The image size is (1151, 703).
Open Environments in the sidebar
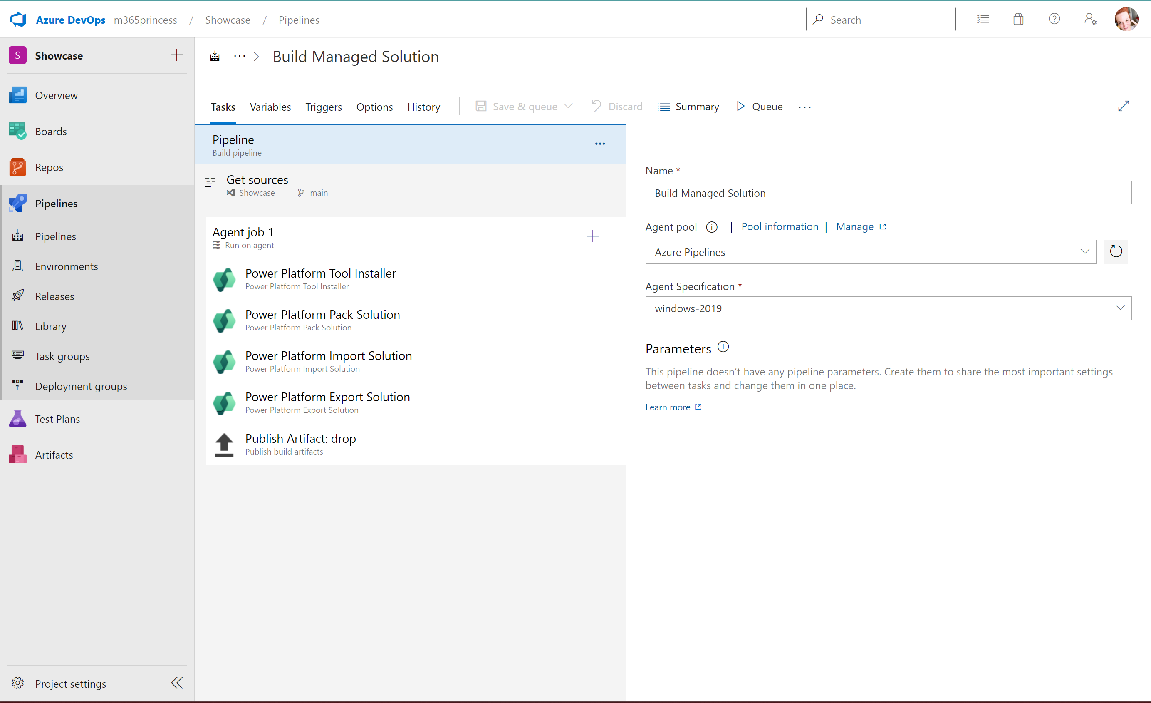coord(97,266)
